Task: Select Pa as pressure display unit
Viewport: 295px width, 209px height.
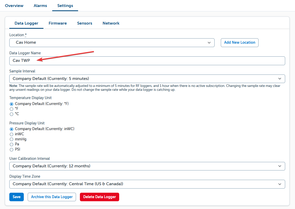Action: click(x=11, y=144)
